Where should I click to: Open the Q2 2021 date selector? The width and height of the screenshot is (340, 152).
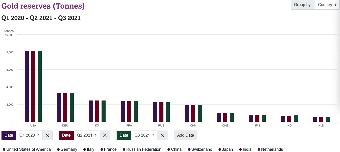click(87, 135)
